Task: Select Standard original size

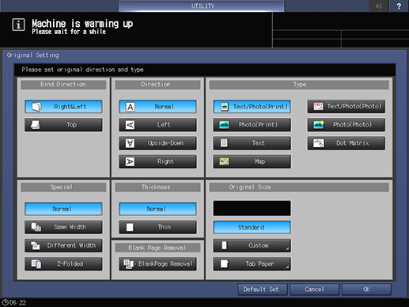Action: click(x=252, y=227)
